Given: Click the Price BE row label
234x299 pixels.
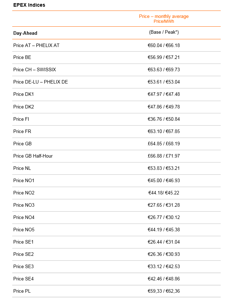Looking at the screenshot, I should click(x=22, y=58).
